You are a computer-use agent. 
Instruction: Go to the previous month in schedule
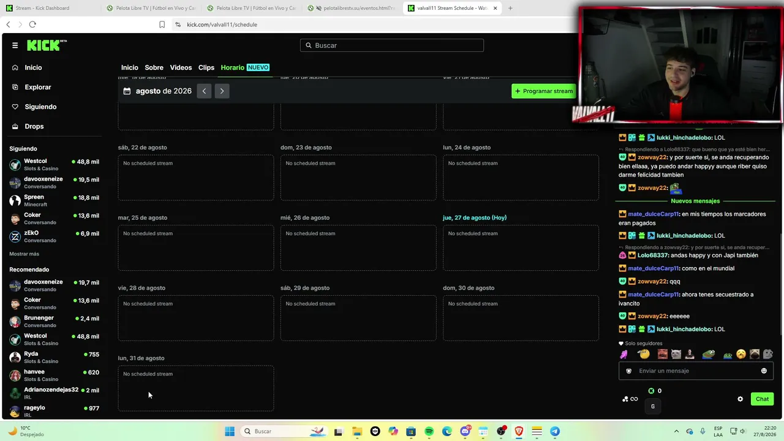click(204, 91)
